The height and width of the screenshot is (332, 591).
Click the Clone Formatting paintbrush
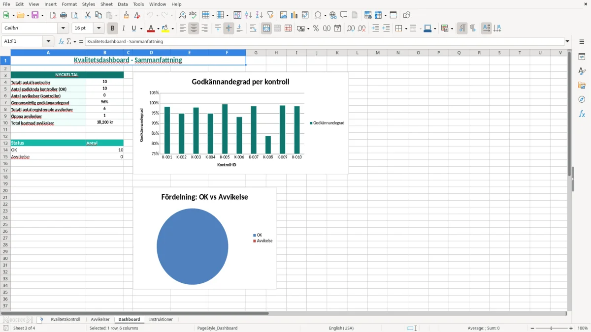pyautogui.click(x=126, y=15)
